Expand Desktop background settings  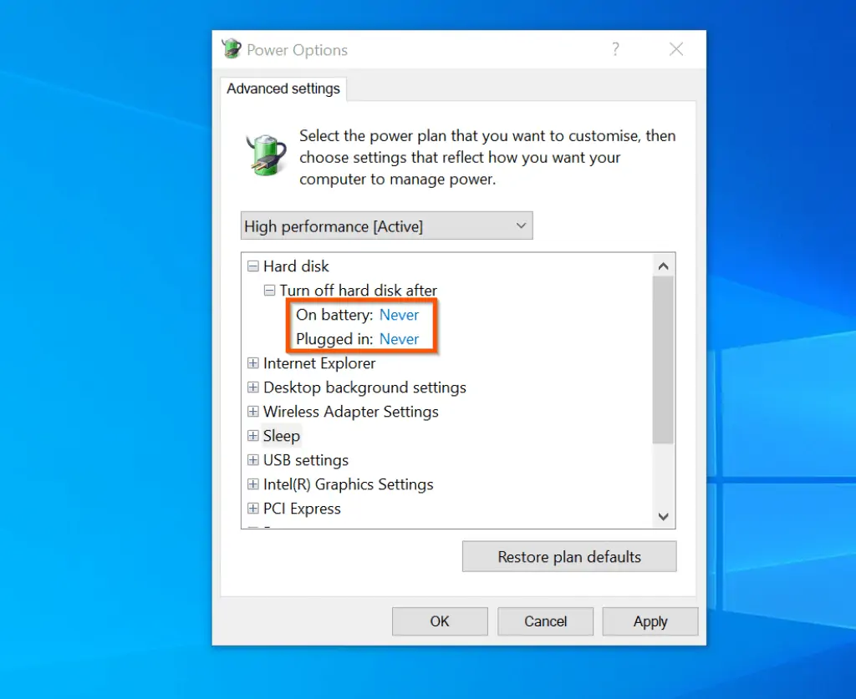(x=252, y=387)
